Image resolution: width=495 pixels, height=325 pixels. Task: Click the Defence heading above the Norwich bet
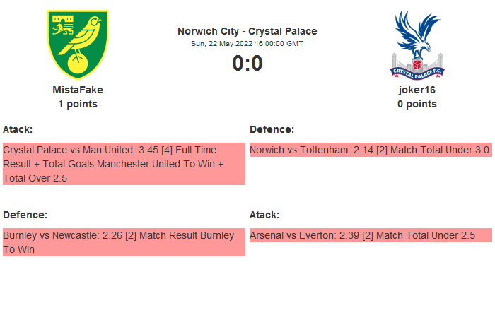[272, 129]
